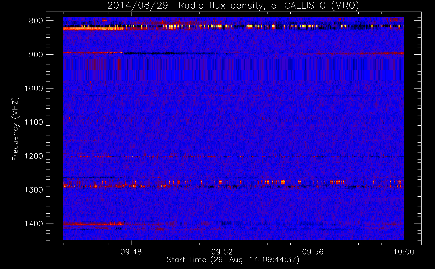The image size is (435, 269).
Task: Click the plot title '2014/08/29 Radio flux density, e-CALLISTO (MRO)'
Action: [233, 5]
